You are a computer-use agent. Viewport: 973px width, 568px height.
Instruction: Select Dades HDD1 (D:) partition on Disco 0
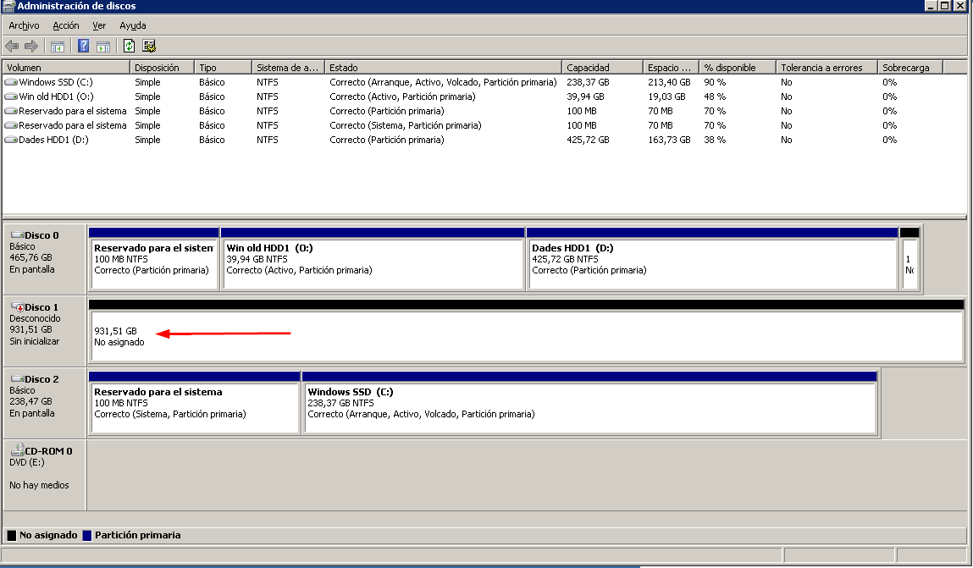pos(712,258)
